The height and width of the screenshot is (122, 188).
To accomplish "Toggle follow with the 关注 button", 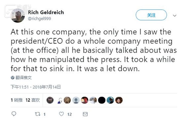I will point(151,15).
